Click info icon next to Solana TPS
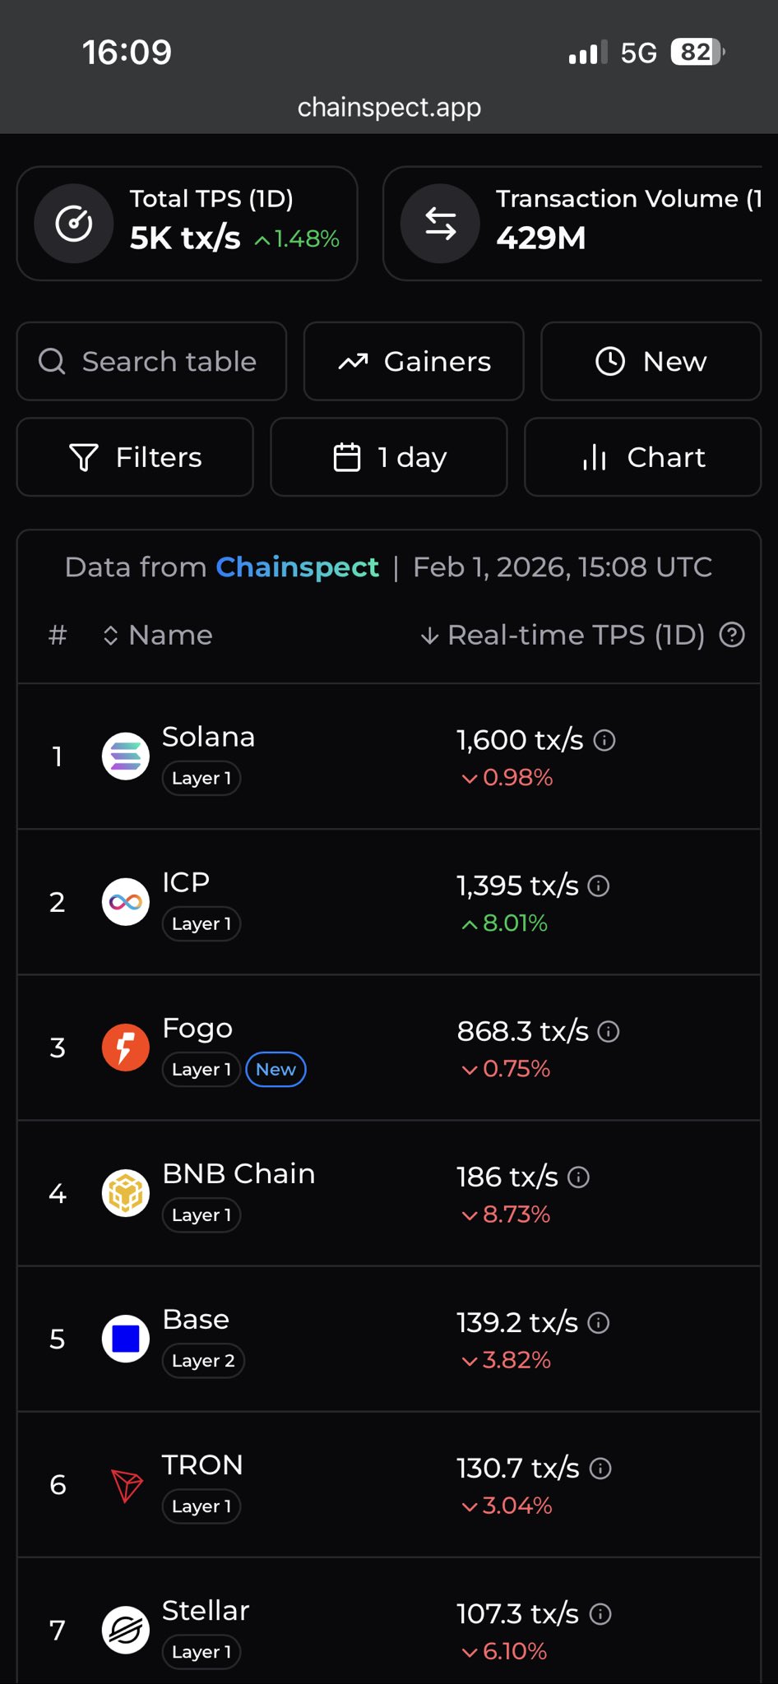 click(604, 740)
